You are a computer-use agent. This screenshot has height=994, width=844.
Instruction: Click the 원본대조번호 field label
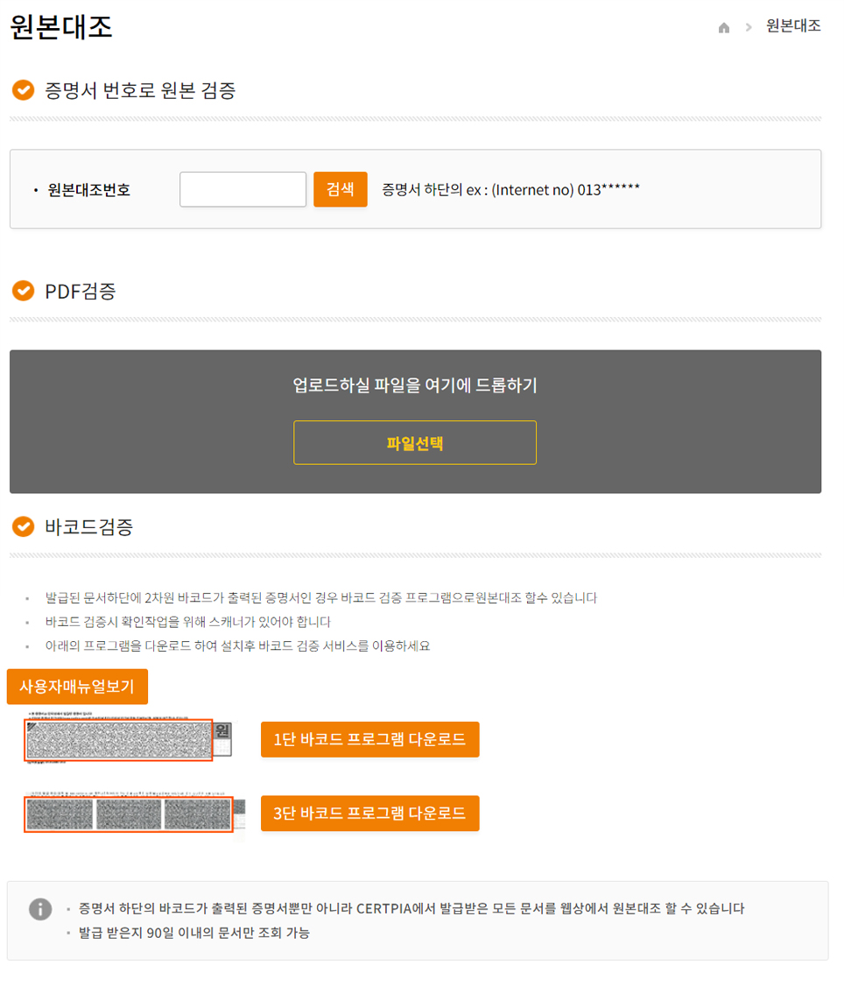pos(88,189)
